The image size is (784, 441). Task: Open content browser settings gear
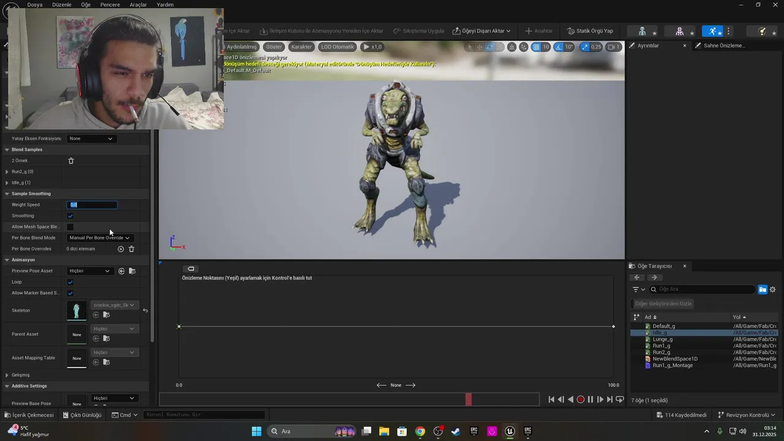point(772,289)
